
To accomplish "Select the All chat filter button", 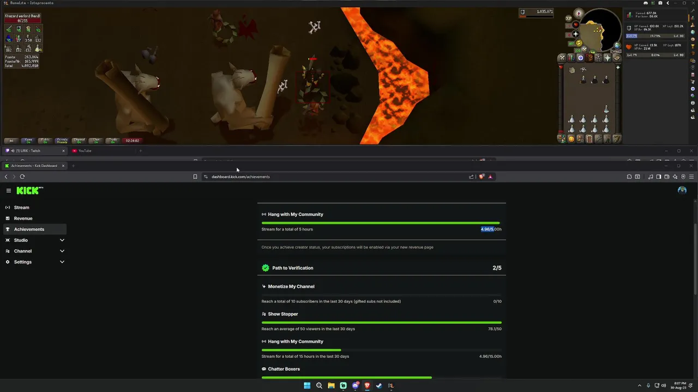I will (x=11, y=140).
